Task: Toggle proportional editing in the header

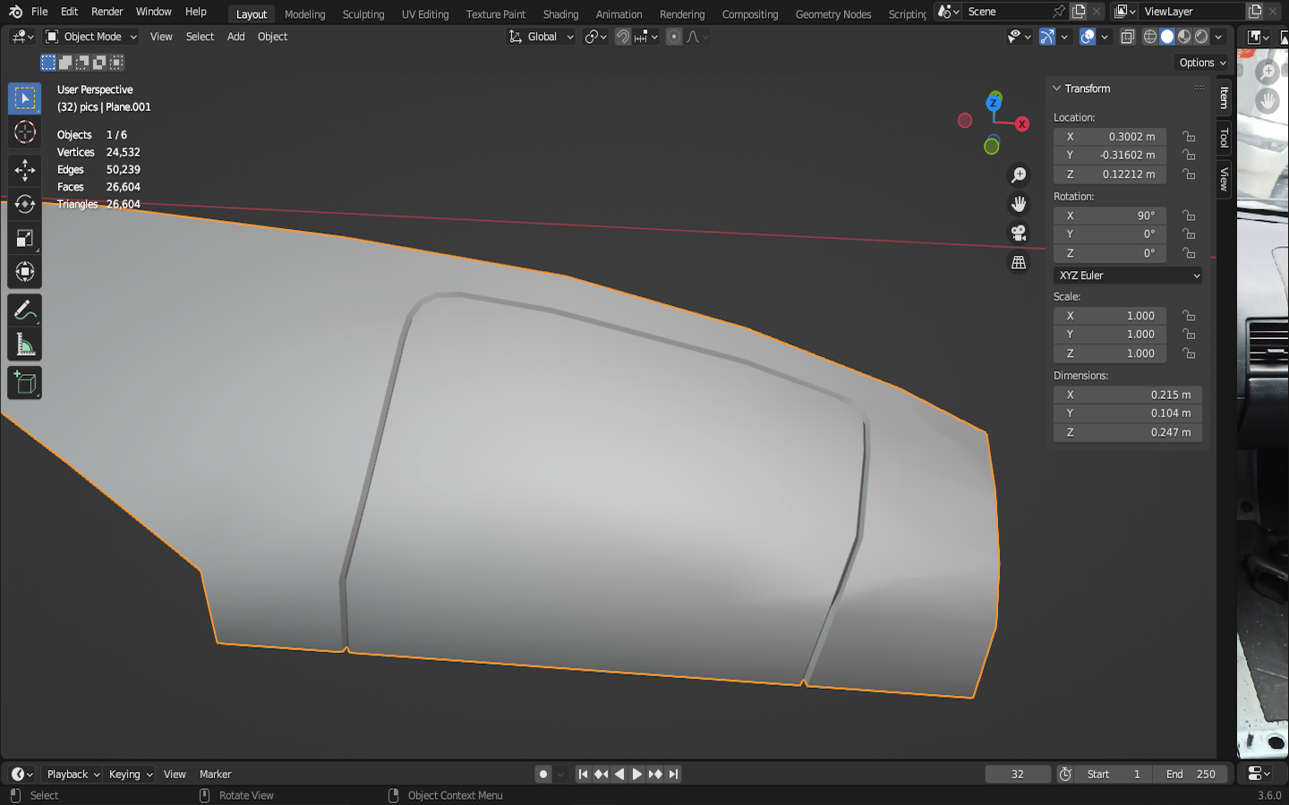Action: coord(674,37)
